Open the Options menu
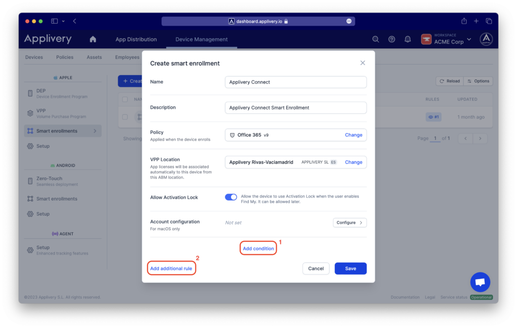517x328 pixels. (x=478, y=81)
